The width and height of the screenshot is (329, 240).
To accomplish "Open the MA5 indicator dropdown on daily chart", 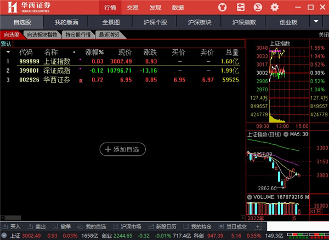I will (x=286, y=134).
